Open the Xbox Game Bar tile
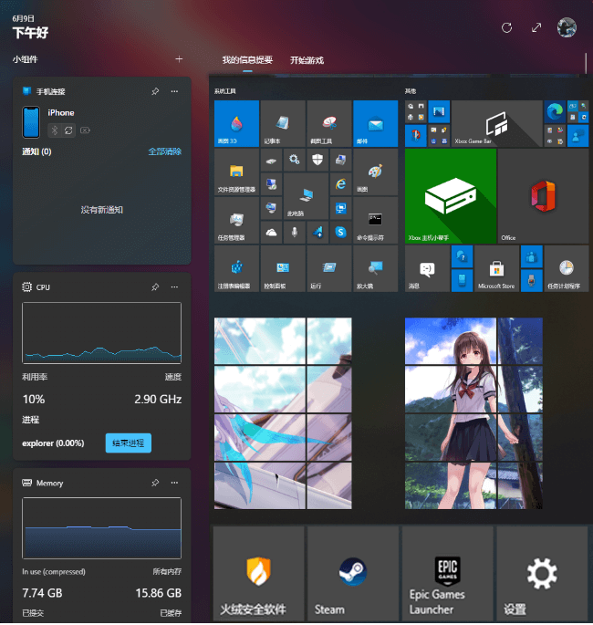 pyautogui.click(x=496, y=123)
